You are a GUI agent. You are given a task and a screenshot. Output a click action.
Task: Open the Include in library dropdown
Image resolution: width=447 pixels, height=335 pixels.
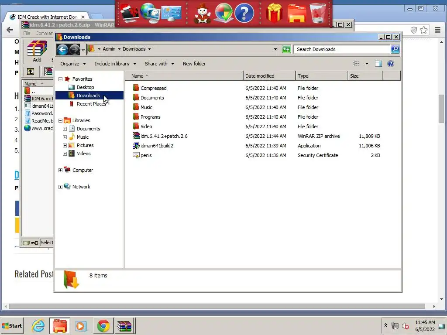115,64
